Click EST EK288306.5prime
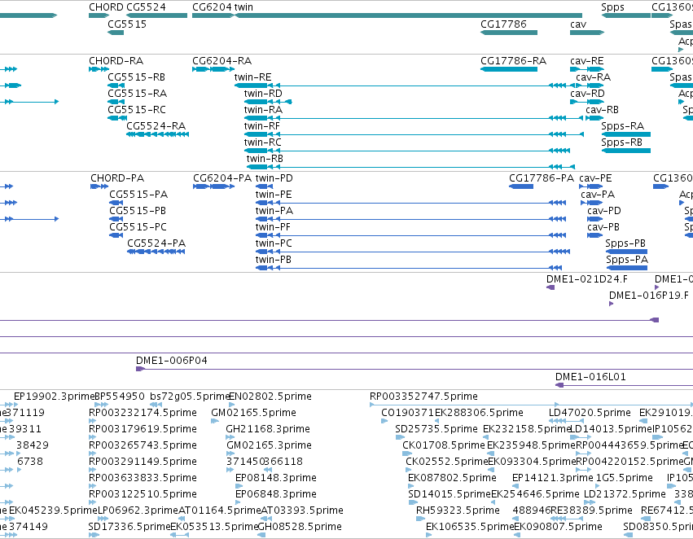The image size is (693, 539). click(479, 413)
